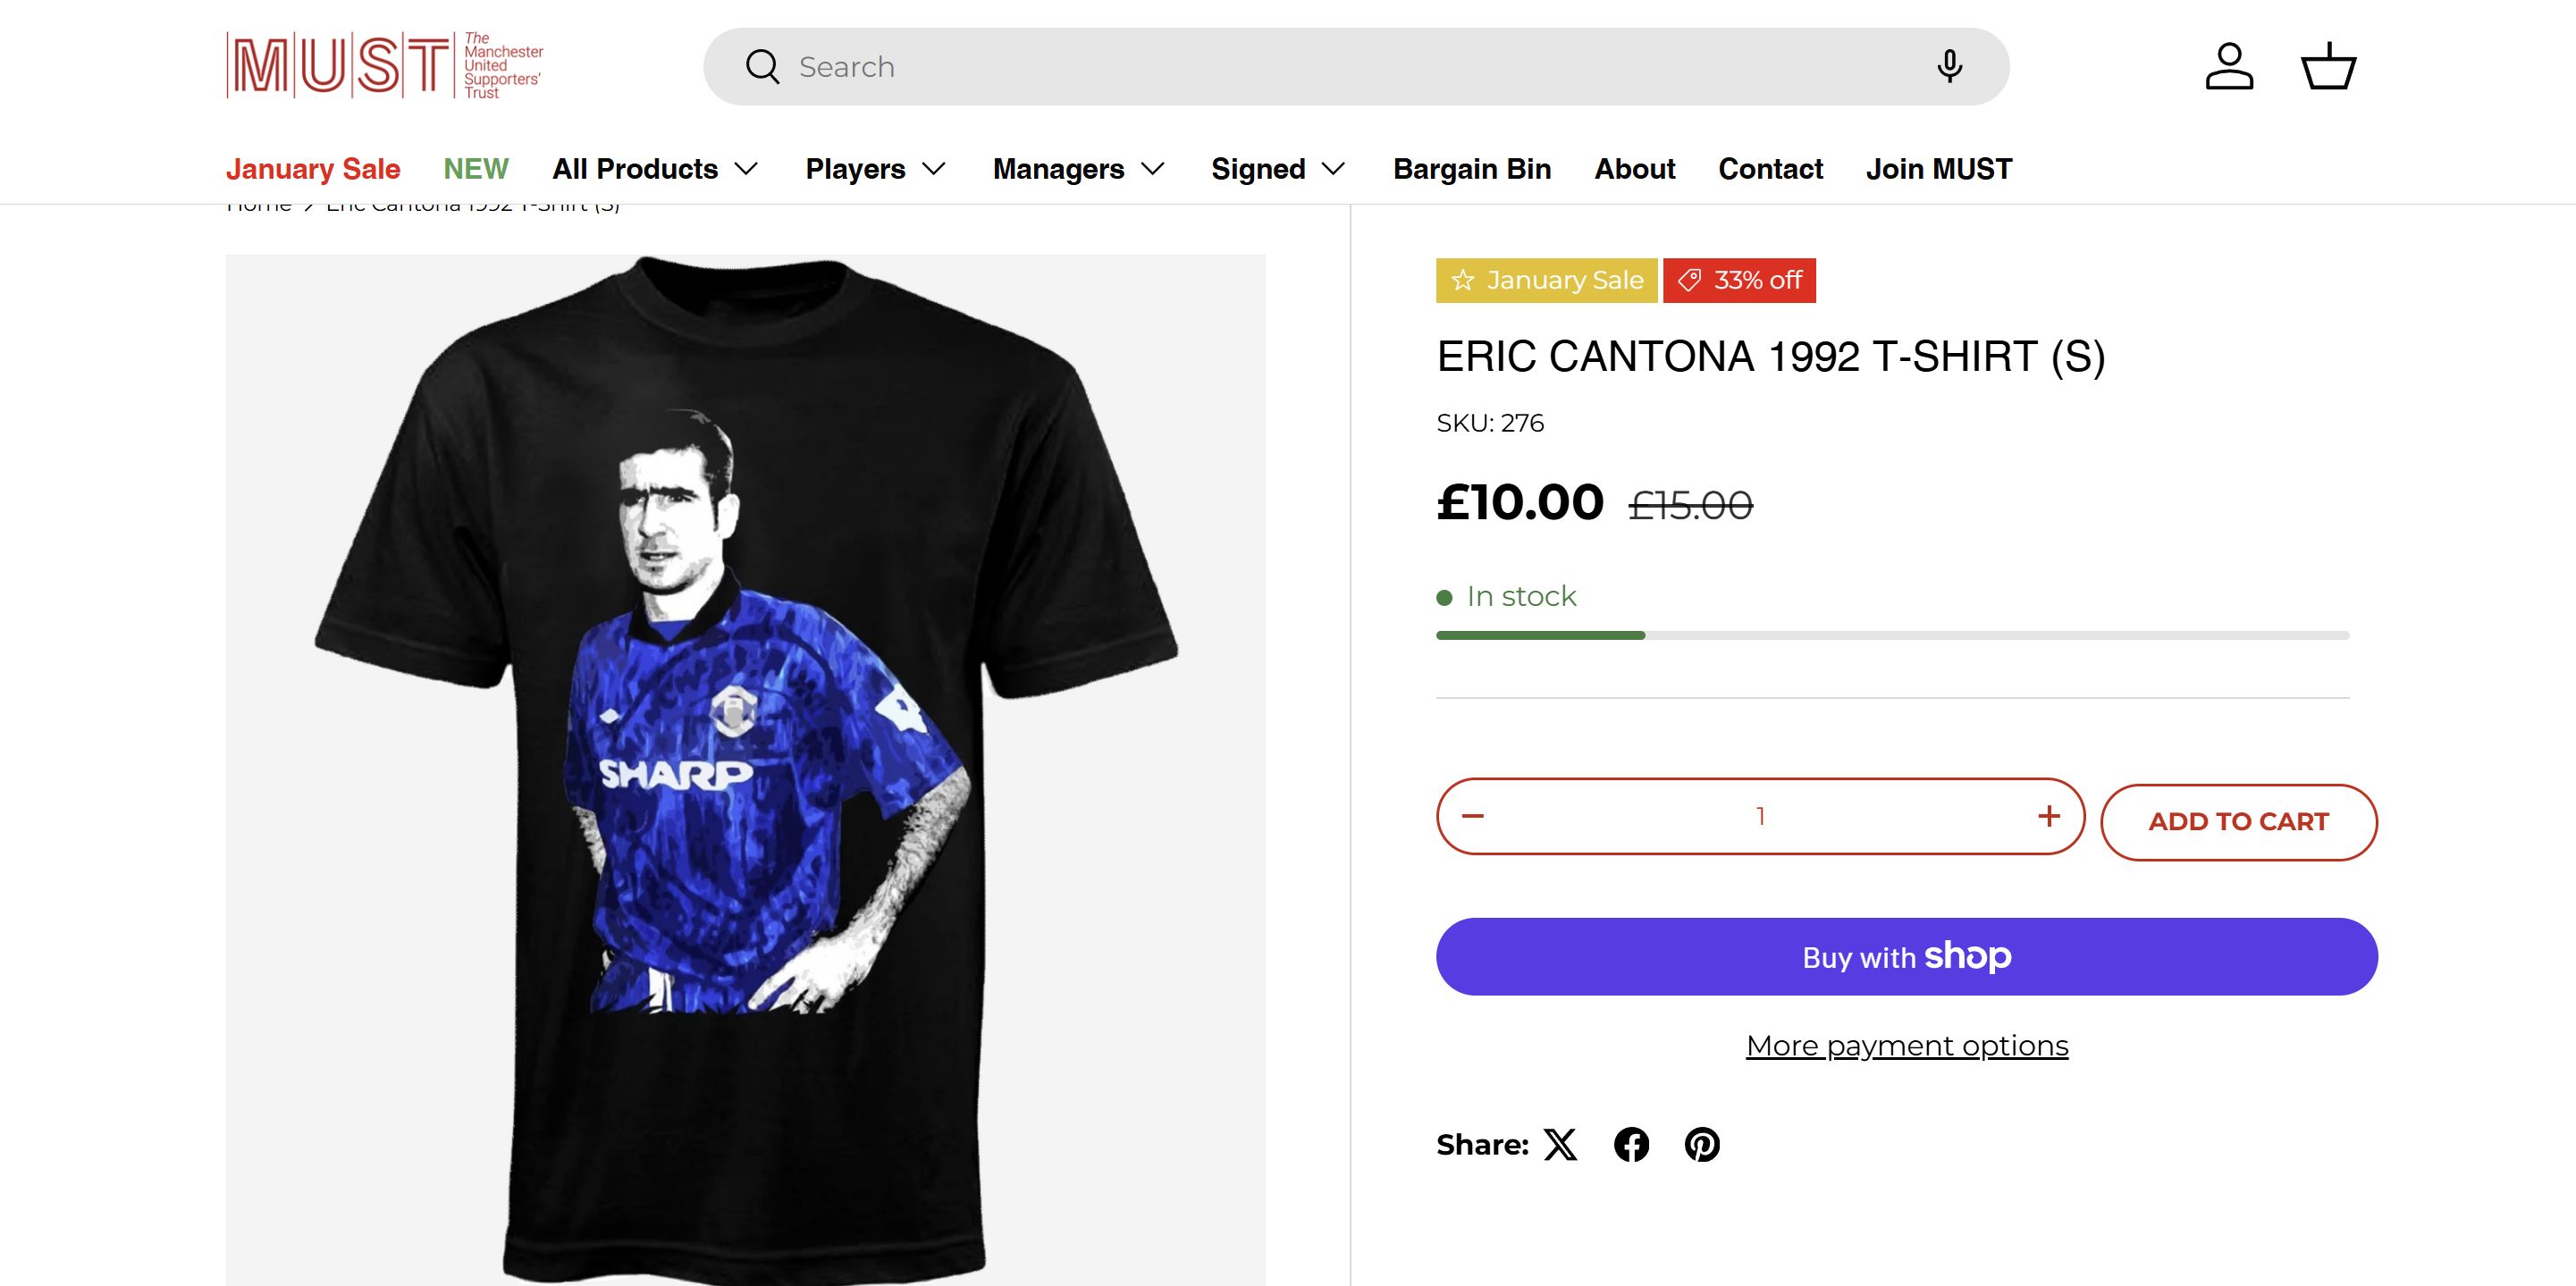2576x1286 pixels.
Task: Increase quantity with plus button
Action: tap(2049, 816)
